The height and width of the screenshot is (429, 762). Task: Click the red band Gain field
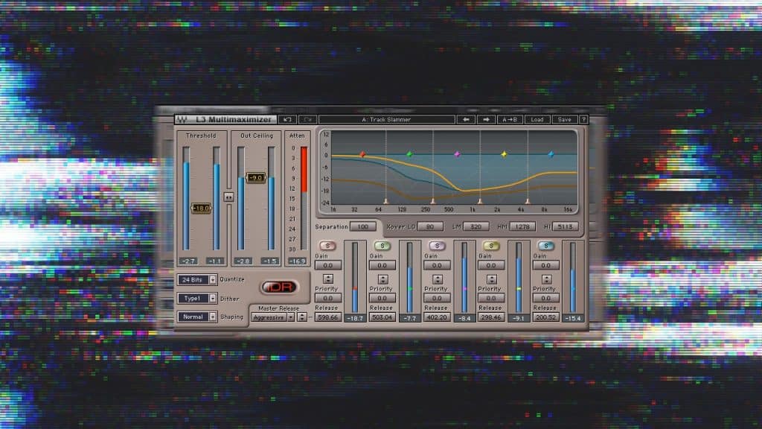tap(328, 266)
